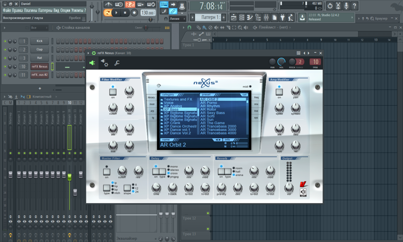The width and height of the screenshot is (403, 242).
Task: Open the Файл menu
Action: click(x=7, y=10)
